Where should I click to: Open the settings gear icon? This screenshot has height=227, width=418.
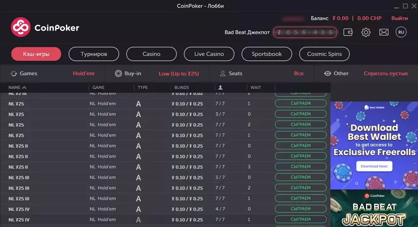coord(366,32)
